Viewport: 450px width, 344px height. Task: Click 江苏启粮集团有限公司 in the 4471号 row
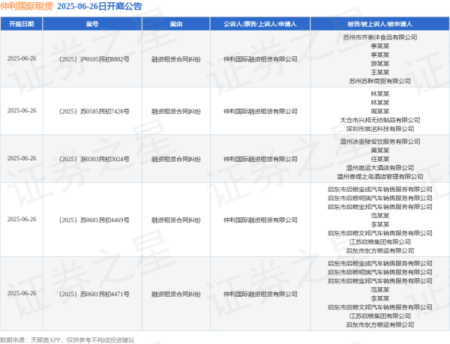coord(380,316)
